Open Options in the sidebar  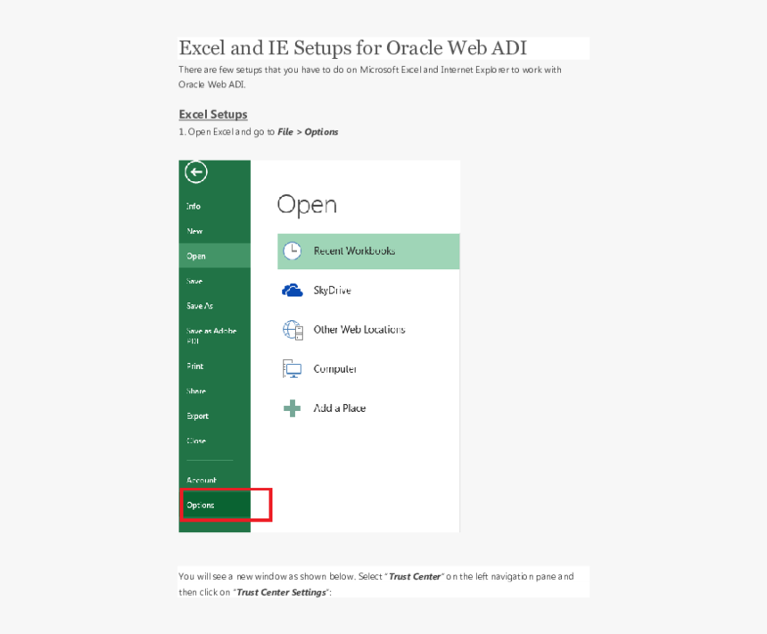214,505
